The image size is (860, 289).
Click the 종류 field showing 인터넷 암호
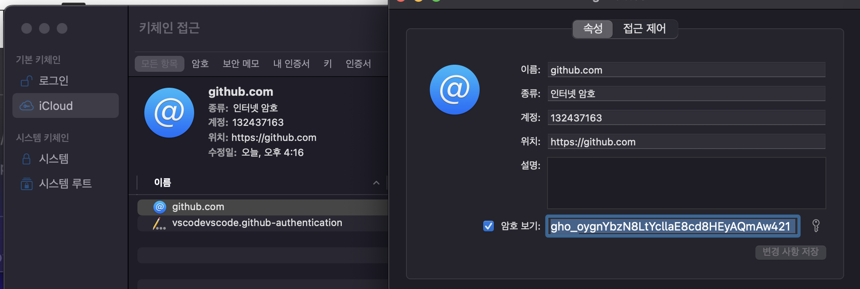pyautogui.click(x=686, y=94)
